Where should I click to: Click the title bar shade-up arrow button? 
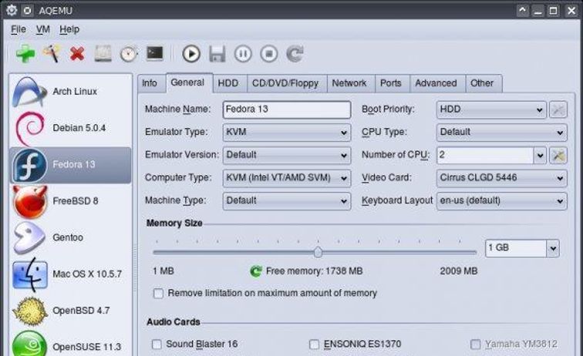(522, 11)
